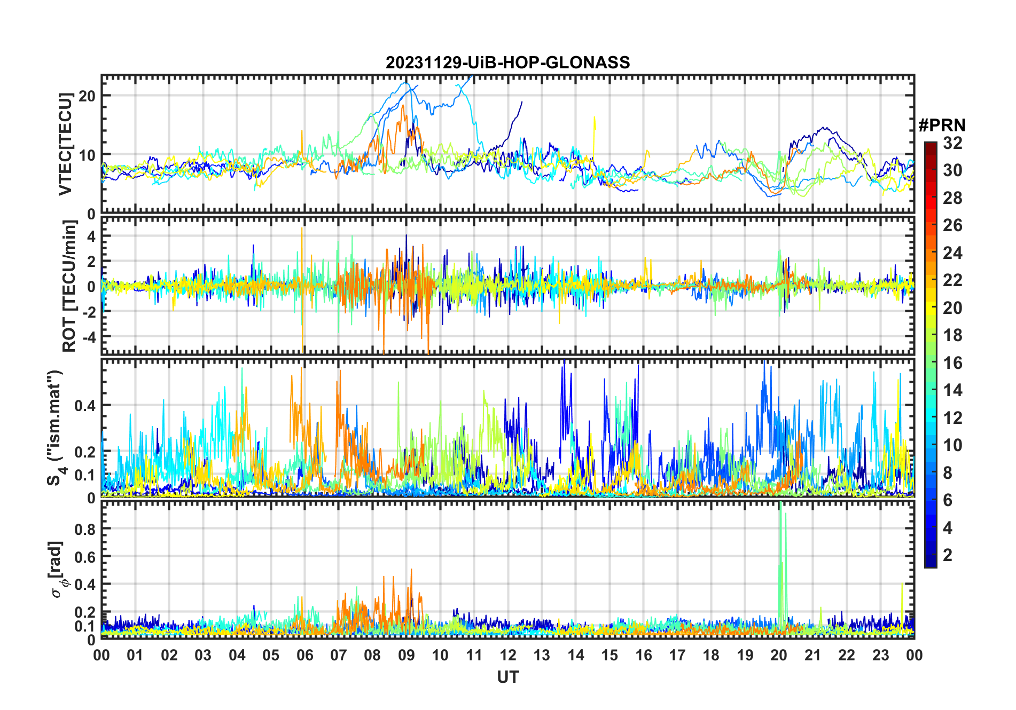Select the ROT [TECU/min] y-axis label

click(69, 286)
